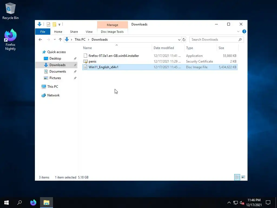Expand the ribbon with the chevron
This screenshot has width=277, height=208.
coord(238,31)
